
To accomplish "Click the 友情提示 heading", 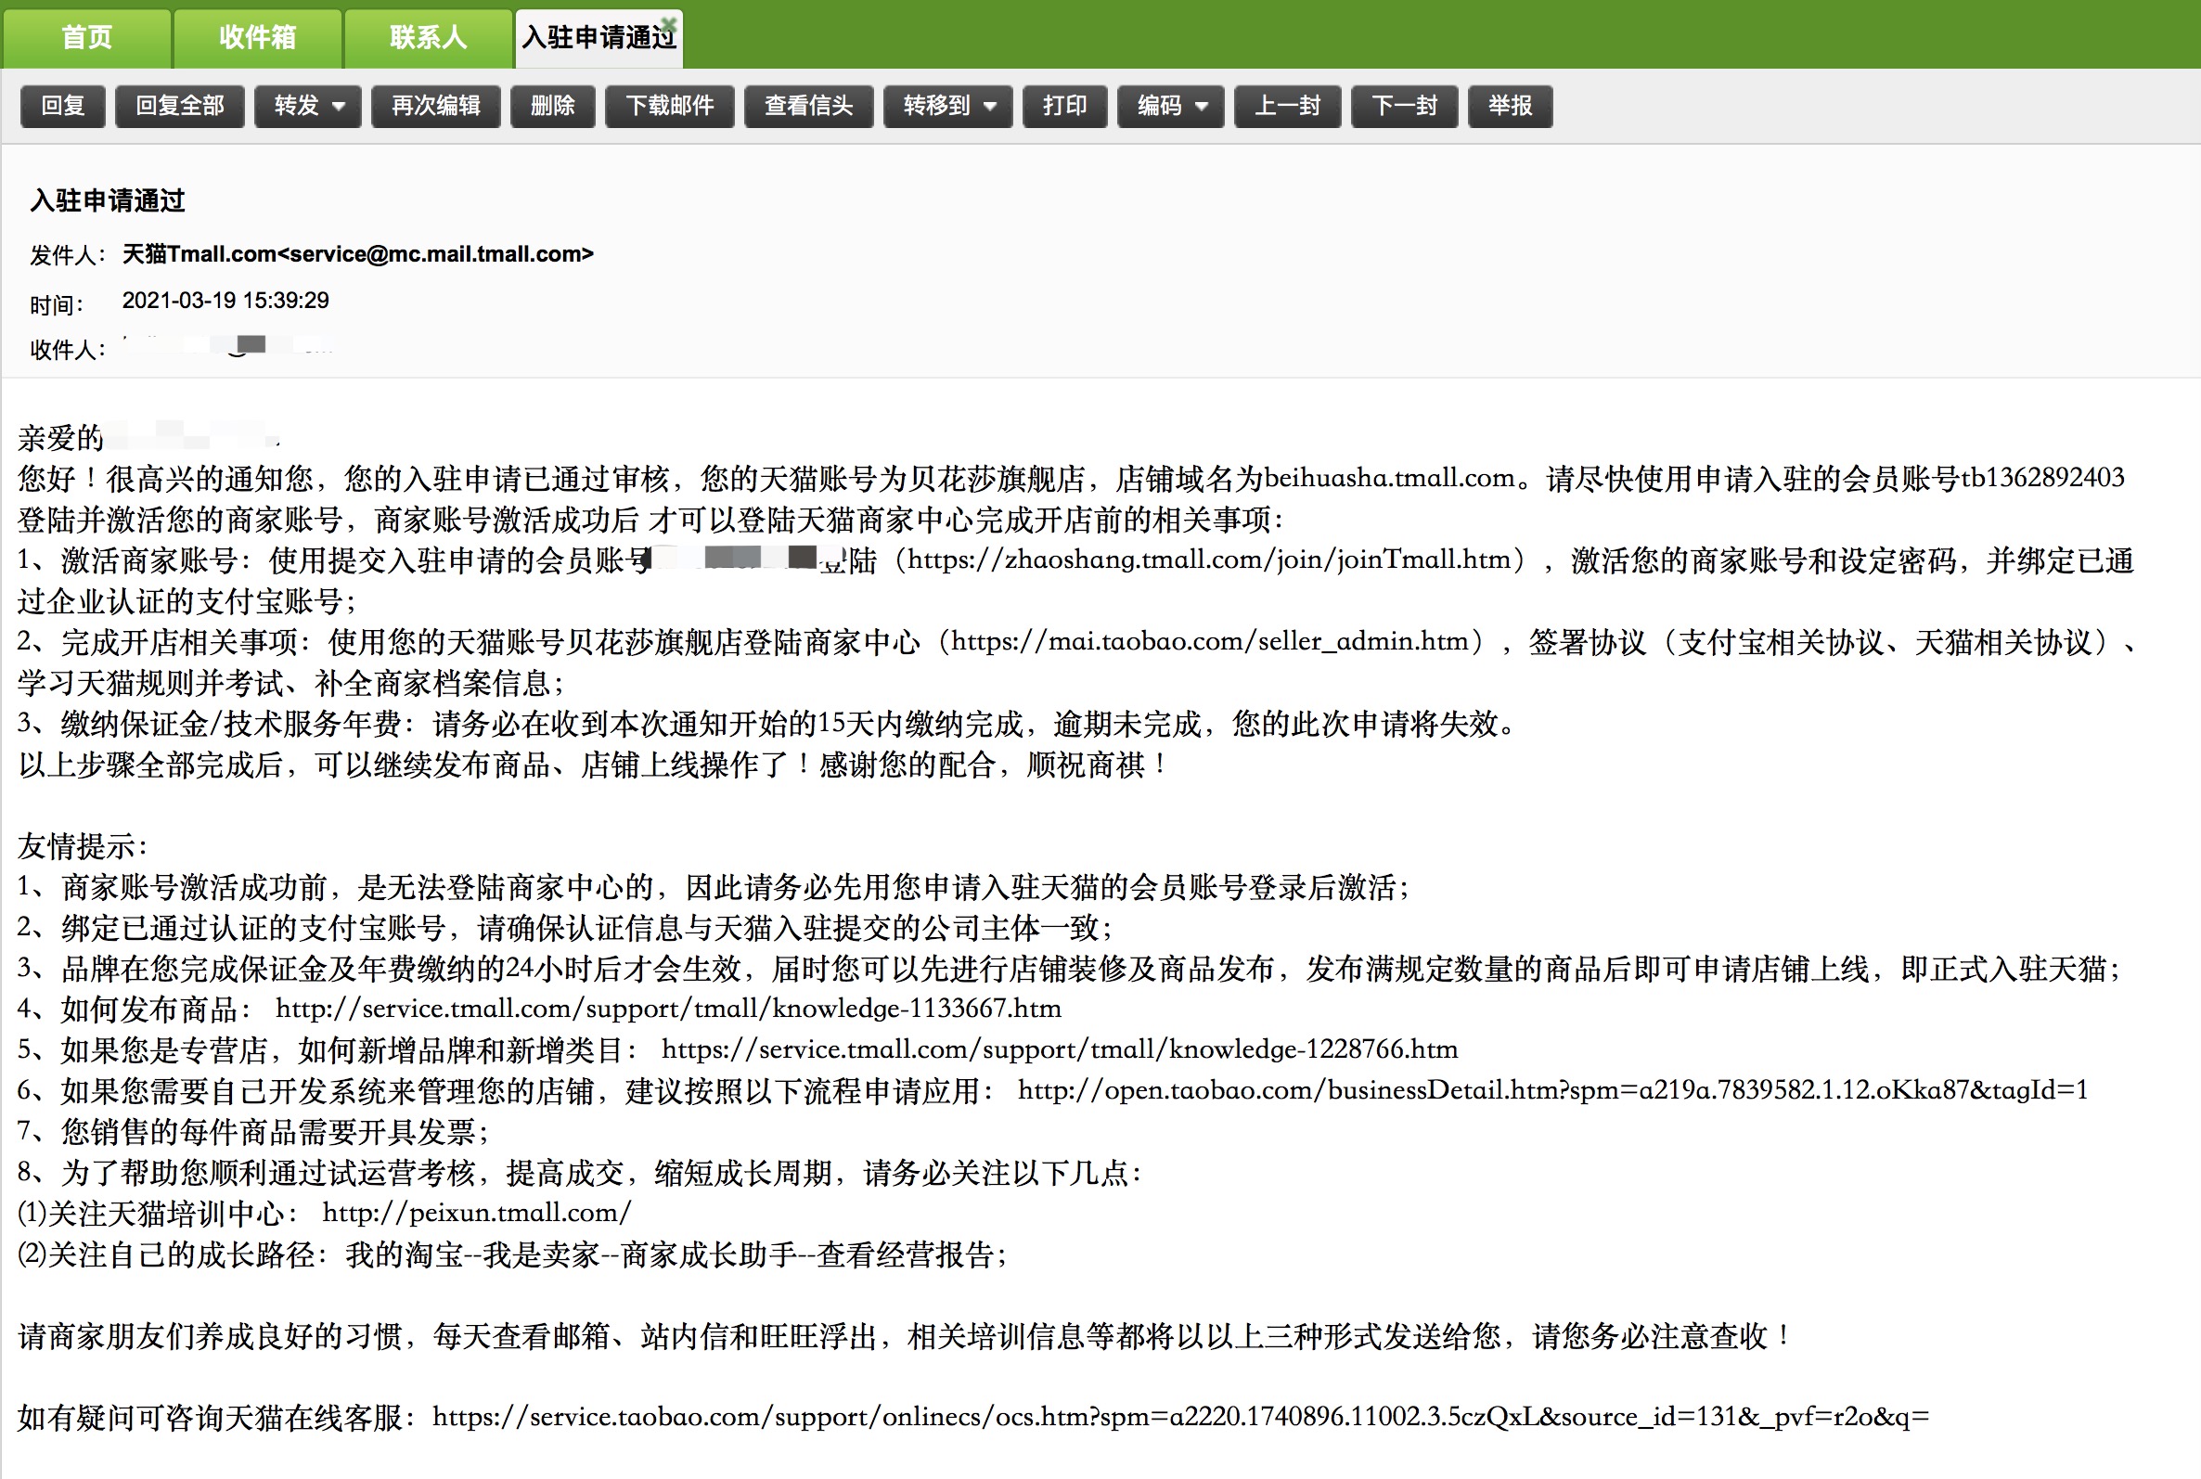I will [x=82, y=846].
